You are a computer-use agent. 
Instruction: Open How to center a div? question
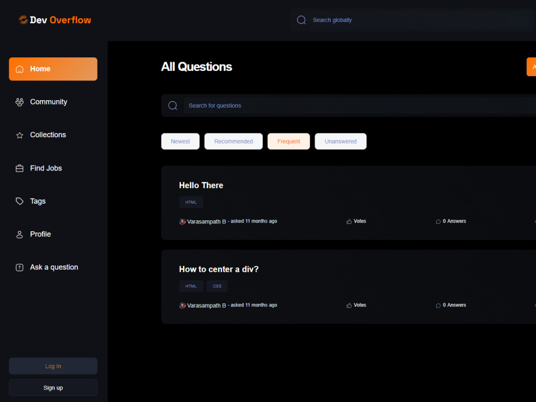point(219,270)
